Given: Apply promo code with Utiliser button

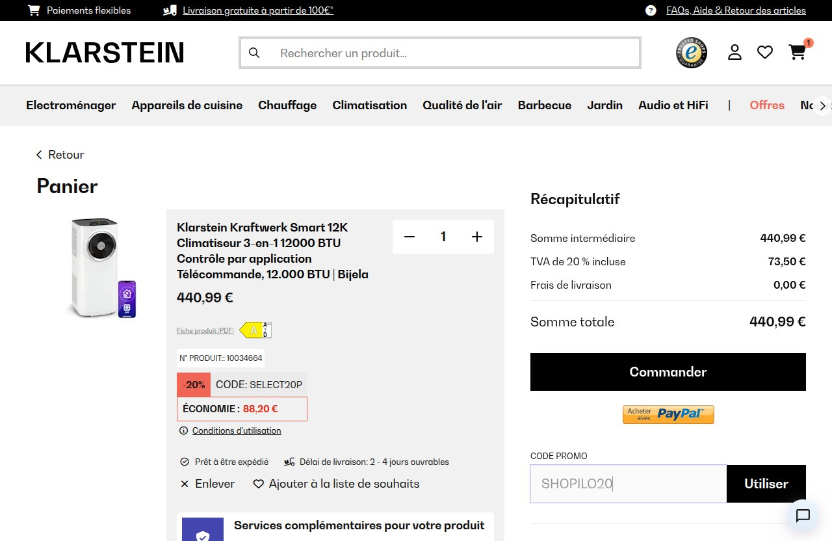Looking at the screenshot, I should point(766,484).
